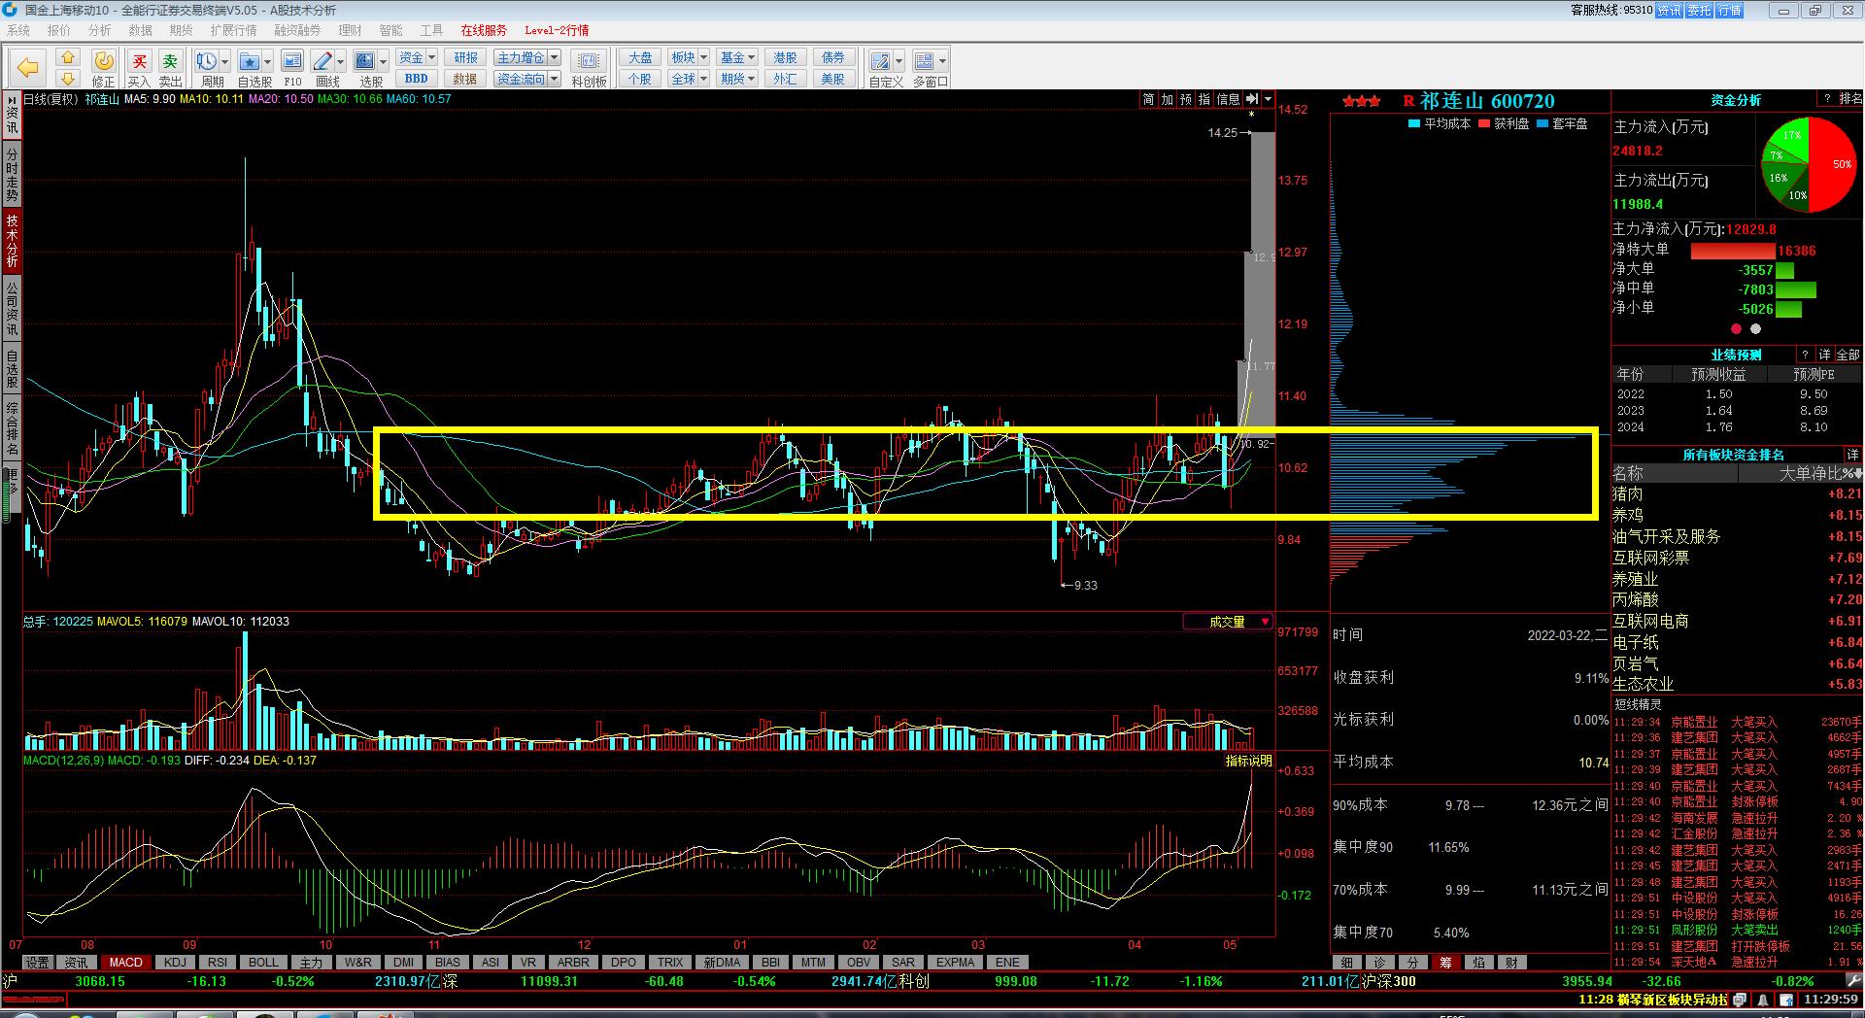Screen dimensions: 1865x1018
Task: Open the 详 details for 业绩预测
Action: (x=1824, y=355)
